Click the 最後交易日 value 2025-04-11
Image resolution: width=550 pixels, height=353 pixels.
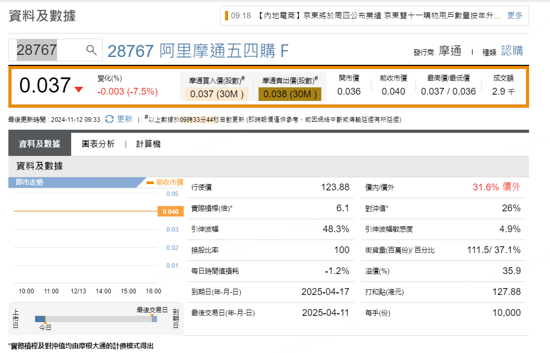coord(325,313)
